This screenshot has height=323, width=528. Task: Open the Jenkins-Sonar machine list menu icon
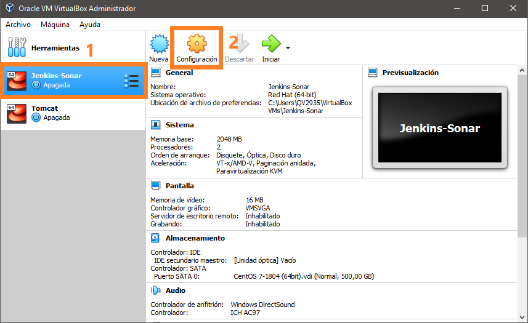[131, 81]
